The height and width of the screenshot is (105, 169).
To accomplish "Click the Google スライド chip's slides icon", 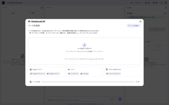I will [x=48, y=74].
